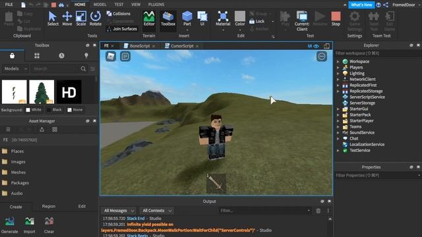This screenshot has height=237, width=422.
Task: Open the viewport ellipsis menu
Action: 322,56
